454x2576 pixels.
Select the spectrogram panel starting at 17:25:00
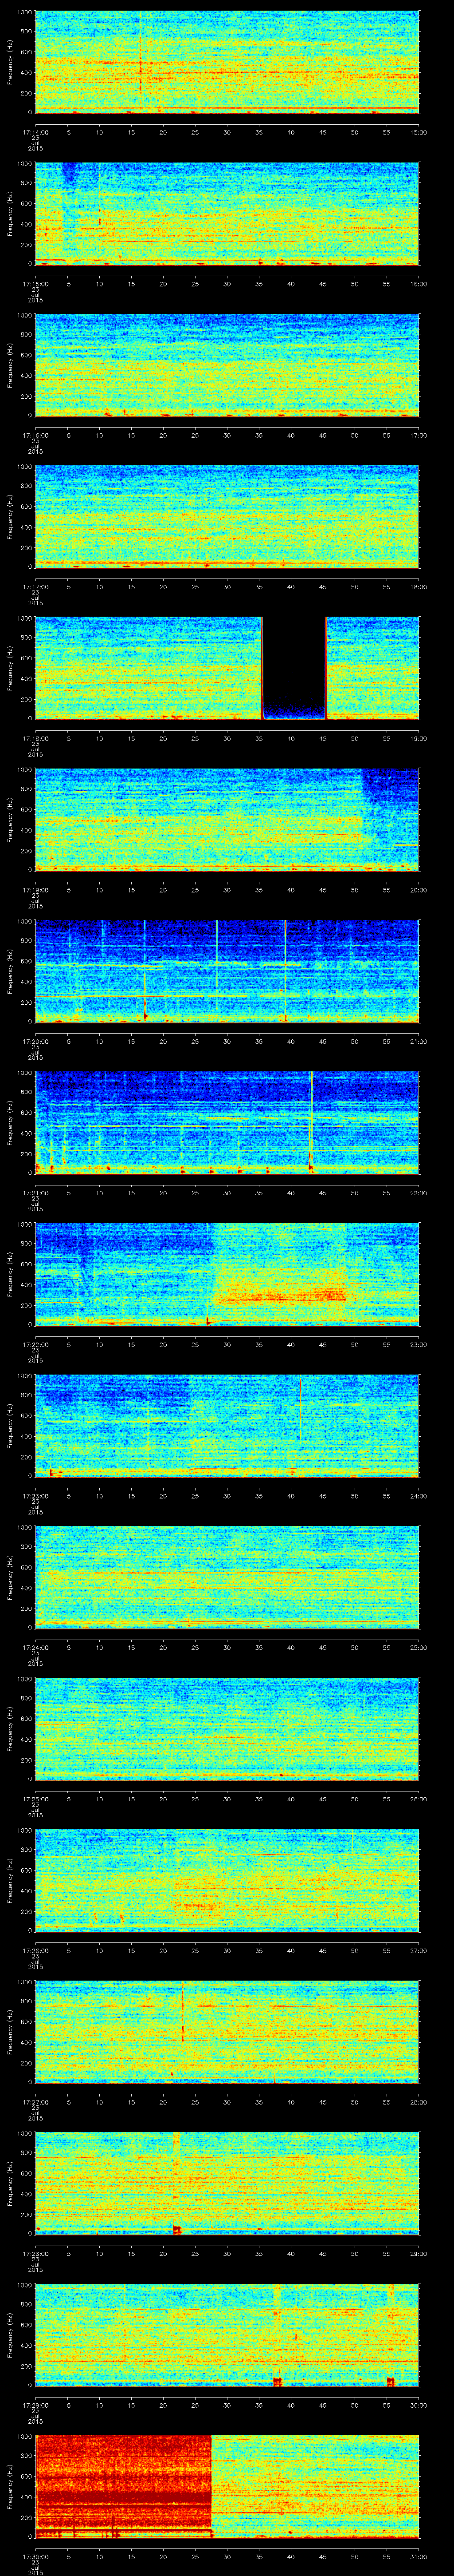tap(227, 1728)
